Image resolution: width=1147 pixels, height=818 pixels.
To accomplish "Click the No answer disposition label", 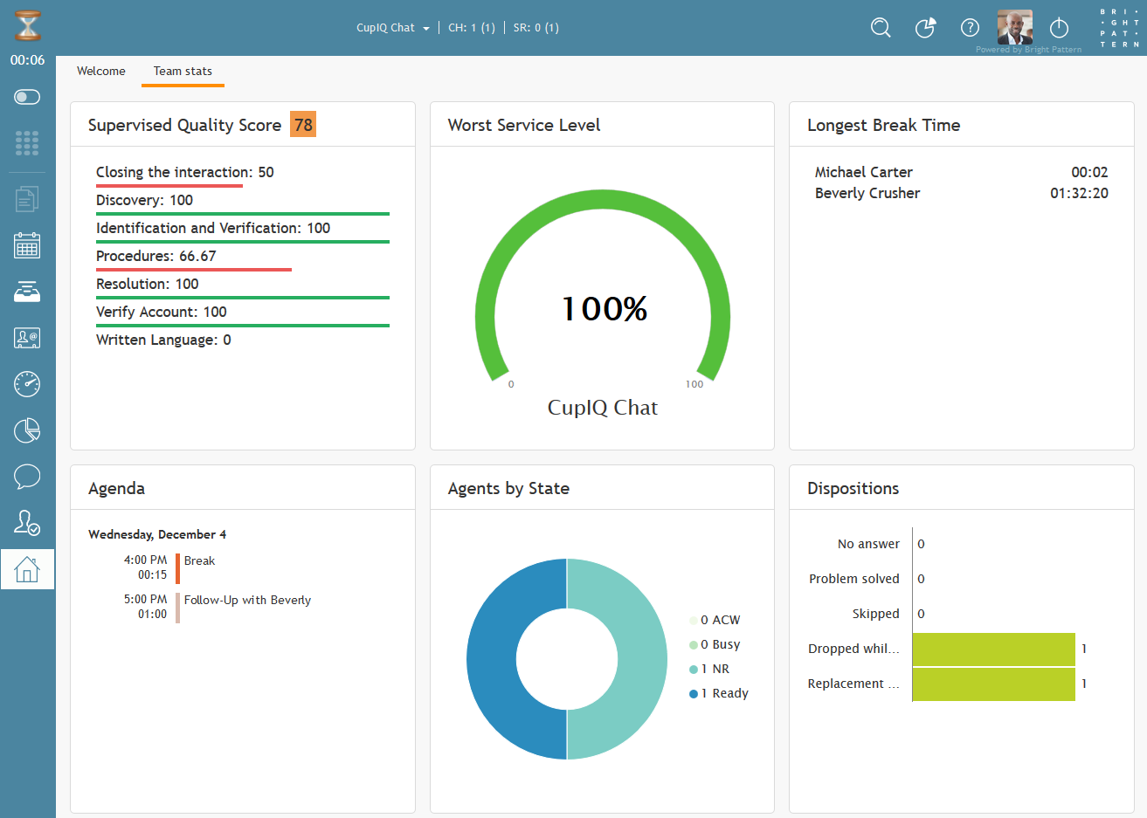I will click(868, 544).
